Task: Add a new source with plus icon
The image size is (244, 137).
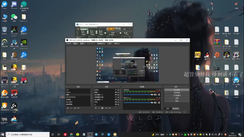Action: click(x=95, y=108)
